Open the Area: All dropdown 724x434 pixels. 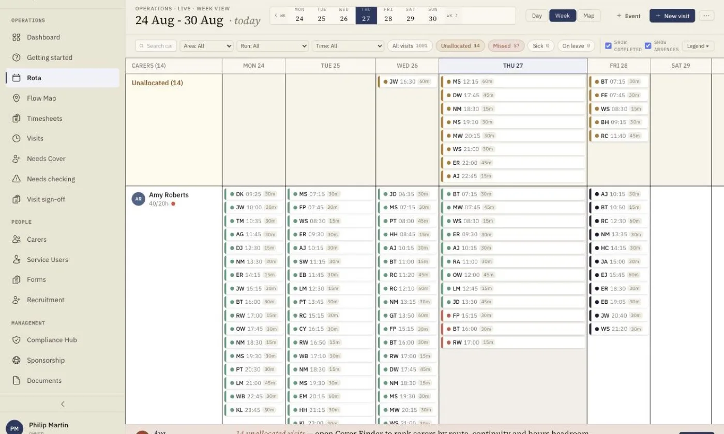(x=207, y=46)
